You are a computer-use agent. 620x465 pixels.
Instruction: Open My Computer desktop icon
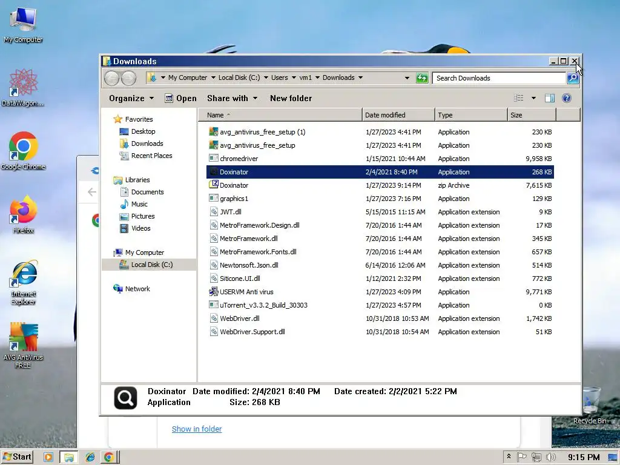click(23, 25)
